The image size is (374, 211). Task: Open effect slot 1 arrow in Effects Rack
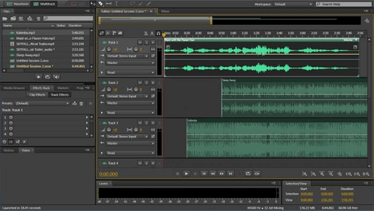pyautogui.click(x=87, y=117)
